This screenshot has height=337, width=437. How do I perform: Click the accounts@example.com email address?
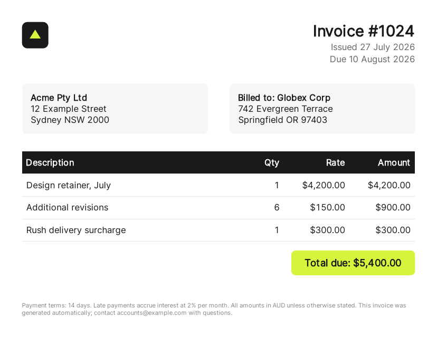click(x=151, y=313)
